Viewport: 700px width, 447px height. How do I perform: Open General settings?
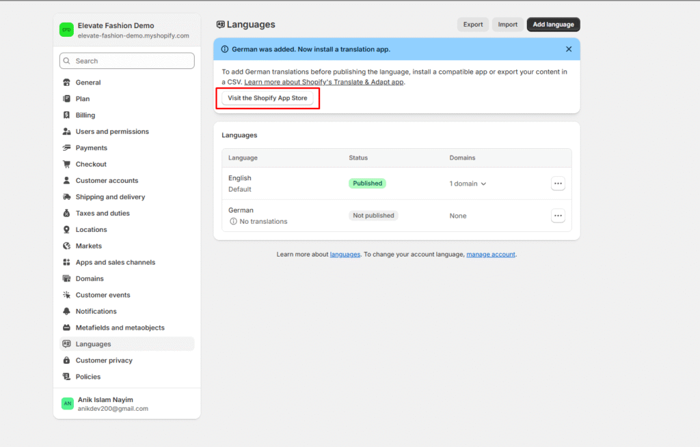click(126, 83)
